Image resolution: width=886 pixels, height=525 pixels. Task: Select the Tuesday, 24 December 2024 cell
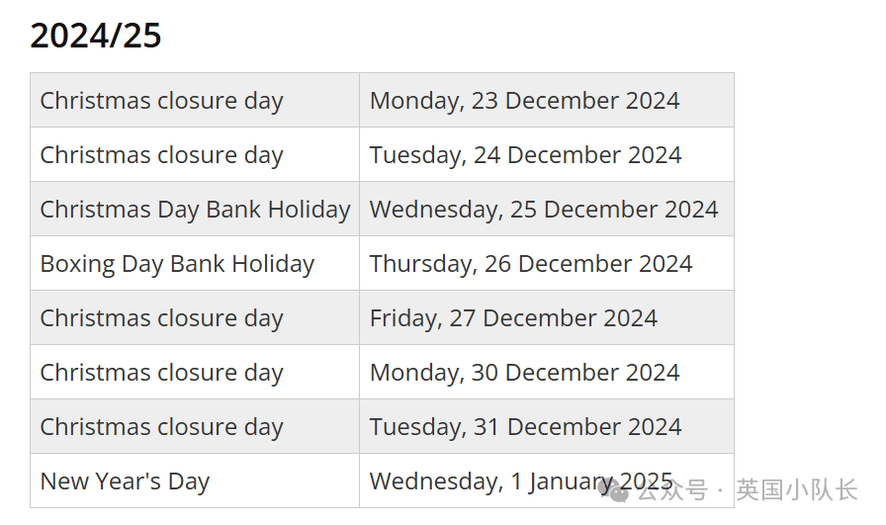(x=547, y=154)
